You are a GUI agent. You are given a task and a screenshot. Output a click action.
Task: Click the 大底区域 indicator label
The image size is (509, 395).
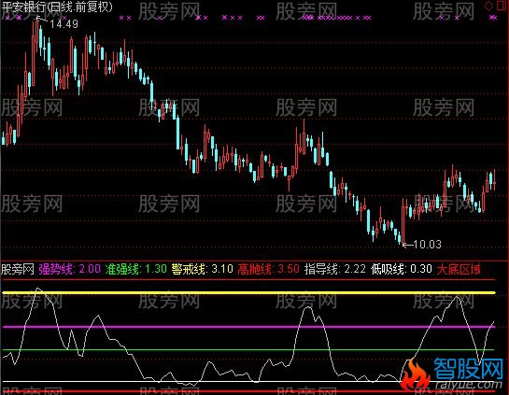pyautogui.click(x=459, y=269)
